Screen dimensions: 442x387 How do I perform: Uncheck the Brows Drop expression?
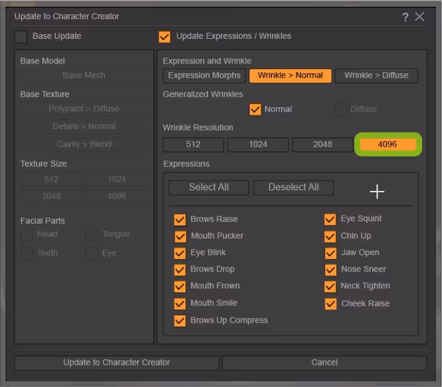pos(180,270)
